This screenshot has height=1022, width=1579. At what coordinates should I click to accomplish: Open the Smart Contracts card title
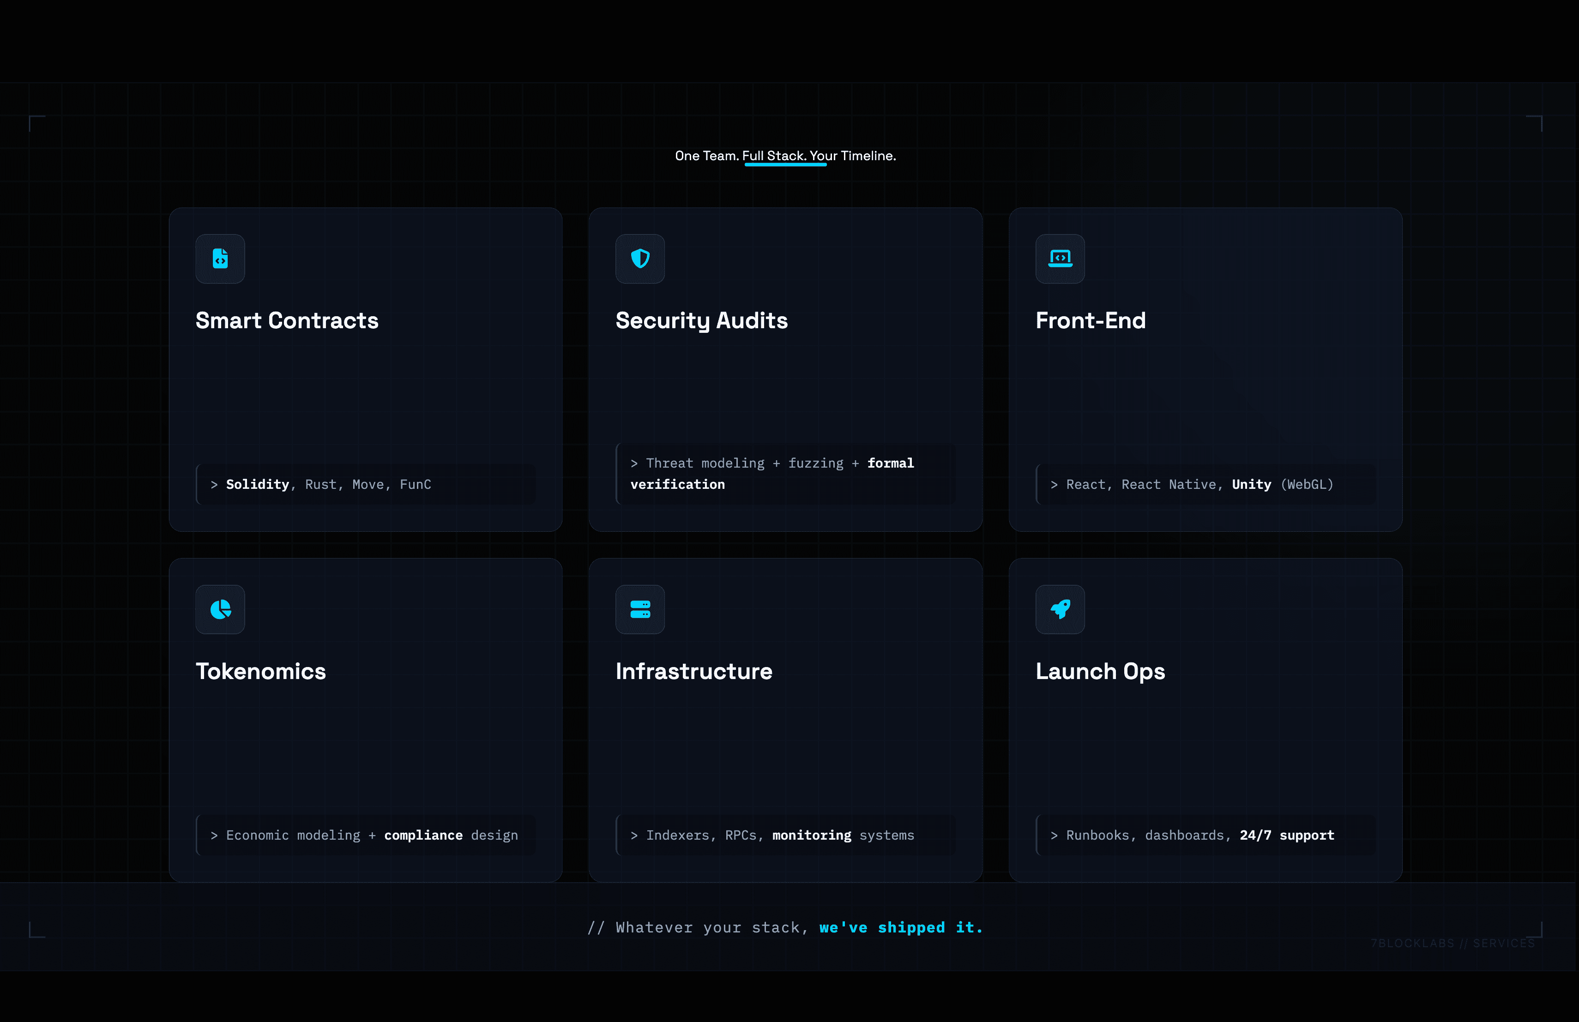pyautogui.click(x=287, y=320)
